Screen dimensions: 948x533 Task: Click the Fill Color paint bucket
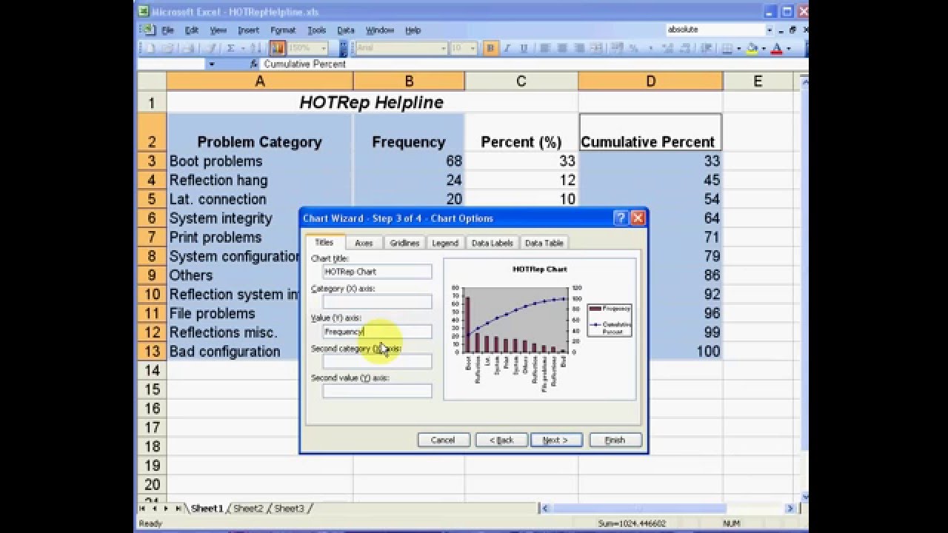click(x=752, y=48)
